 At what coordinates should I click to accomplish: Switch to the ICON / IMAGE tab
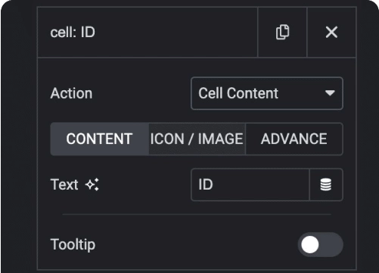coord(197,139)
